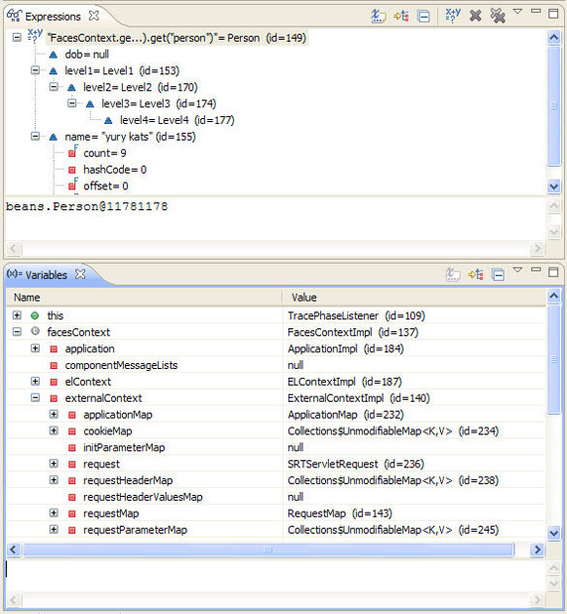Select the componentMessageLists row

(276, 365)
